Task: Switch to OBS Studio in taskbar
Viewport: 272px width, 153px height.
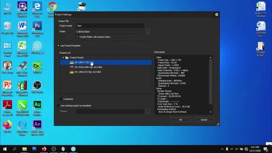Action: click(x=54, y=149)
